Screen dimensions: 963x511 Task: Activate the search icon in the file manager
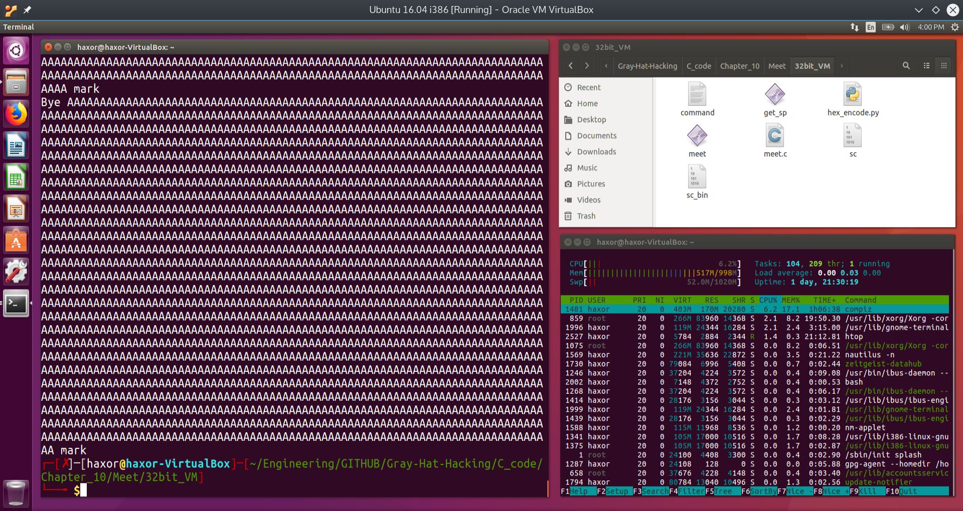tap(906, 66)
